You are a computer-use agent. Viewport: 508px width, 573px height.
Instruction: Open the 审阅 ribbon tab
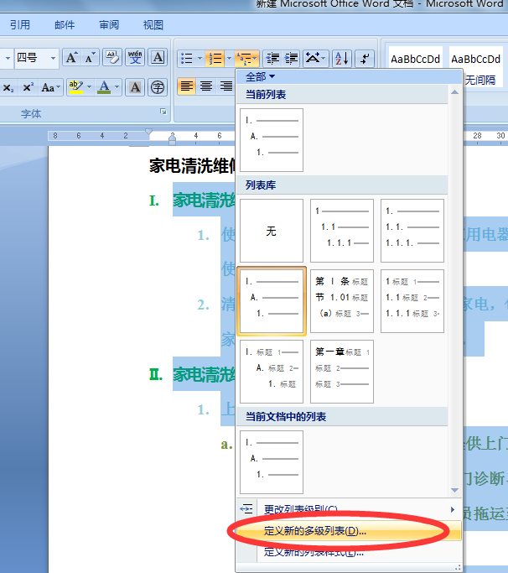109,25
